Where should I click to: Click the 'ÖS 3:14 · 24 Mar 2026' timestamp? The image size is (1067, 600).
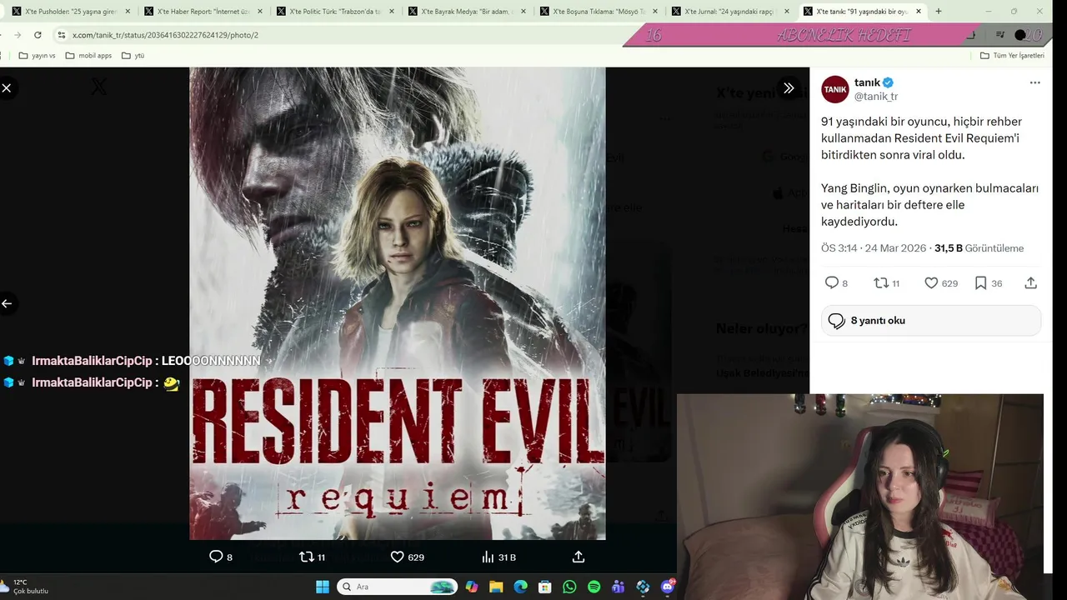[x=874, y=248]
